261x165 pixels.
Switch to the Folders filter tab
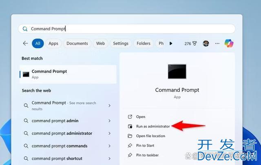[144, 43]
